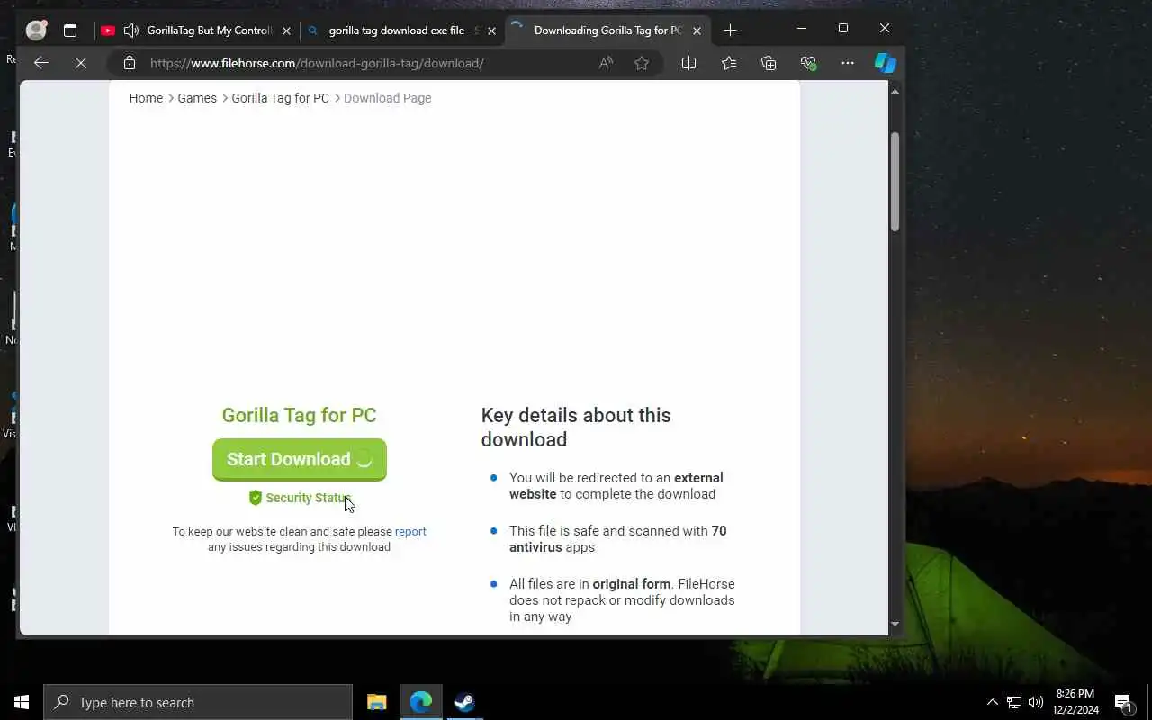This screenshot has height=720, width=1152.
Task: Close the GorillaTag YouTube tab
Action: (286, 31)
